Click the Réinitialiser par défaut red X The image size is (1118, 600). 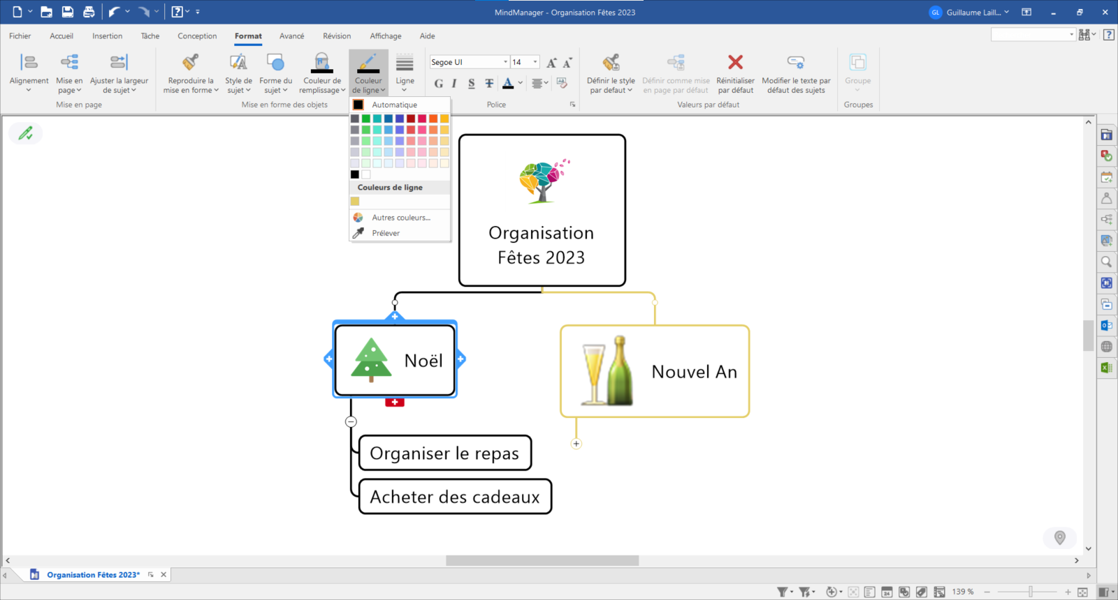click(735, 63)
